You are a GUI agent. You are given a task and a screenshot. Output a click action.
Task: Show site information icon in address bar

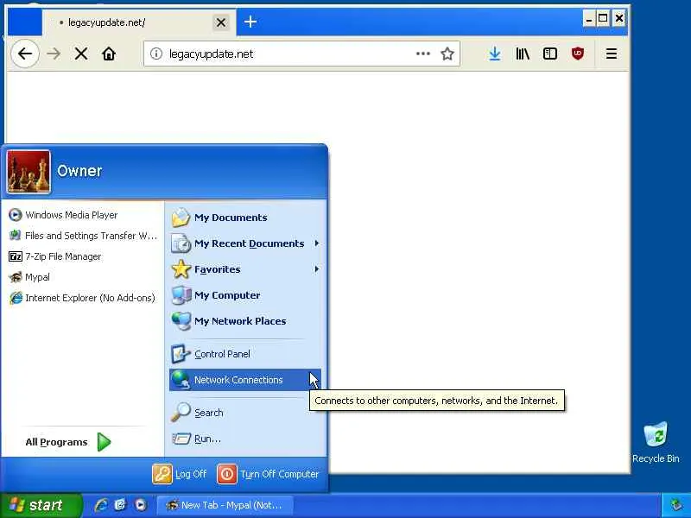point(156,54)
